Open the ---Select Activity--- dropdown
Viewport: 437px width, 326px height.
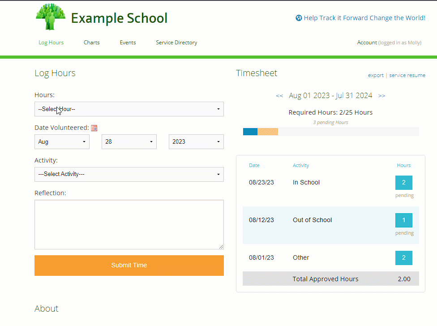click(129, 174)
